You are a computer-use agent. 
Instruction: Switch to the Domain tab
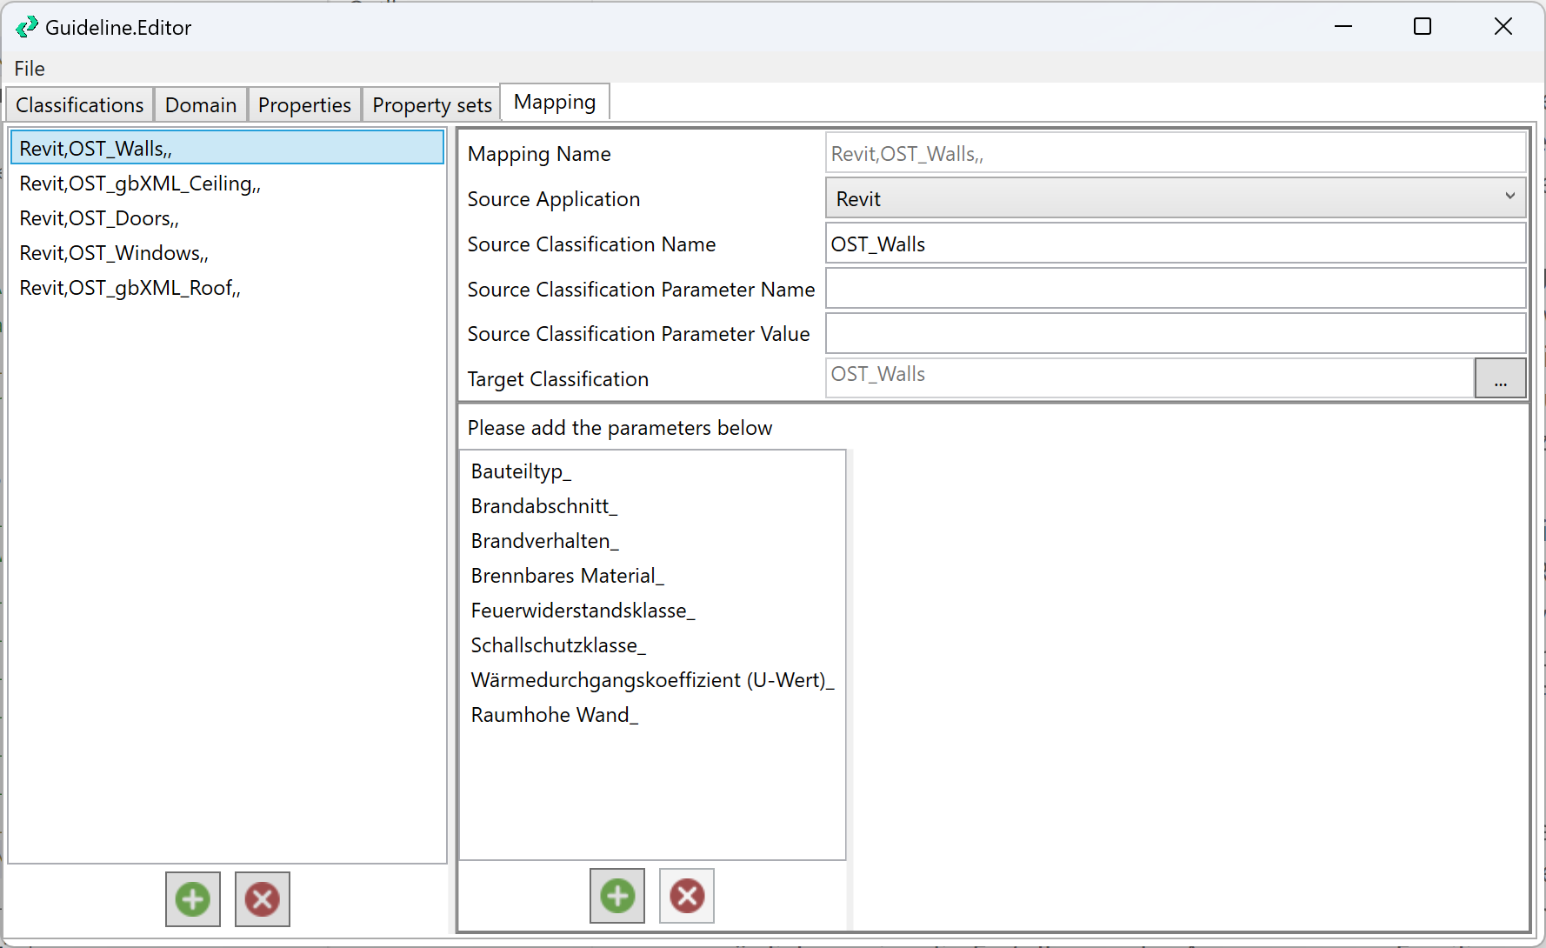(x=201, y=104)
